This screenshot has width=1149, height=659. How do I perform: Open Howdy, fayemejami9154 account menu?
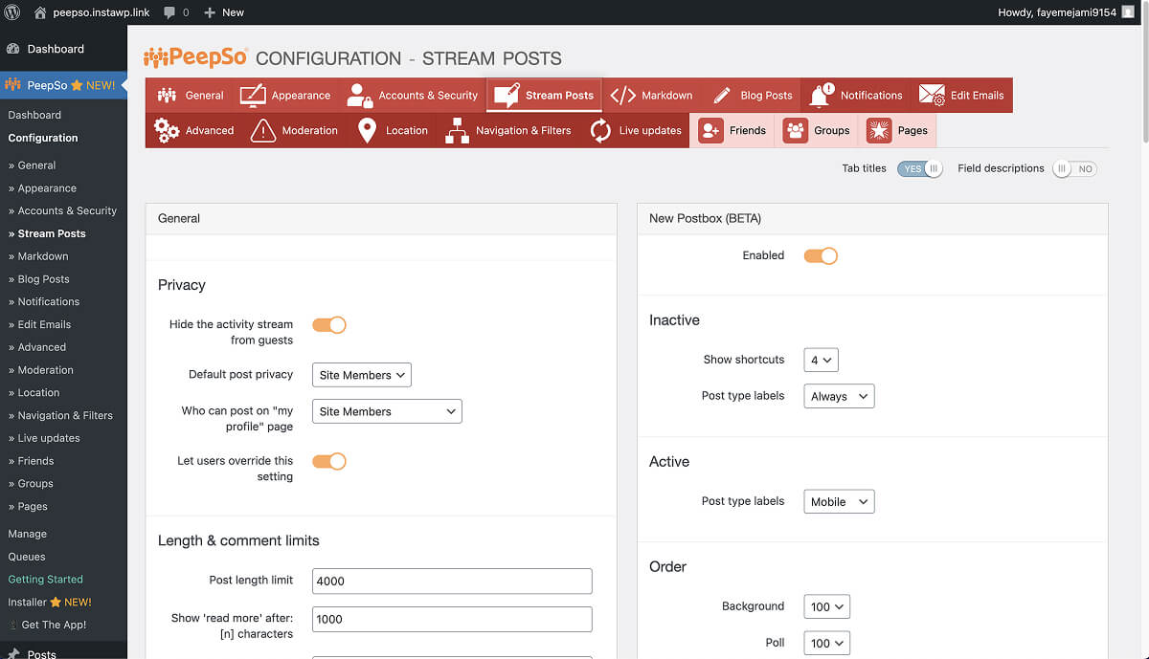coord(1067,12)
